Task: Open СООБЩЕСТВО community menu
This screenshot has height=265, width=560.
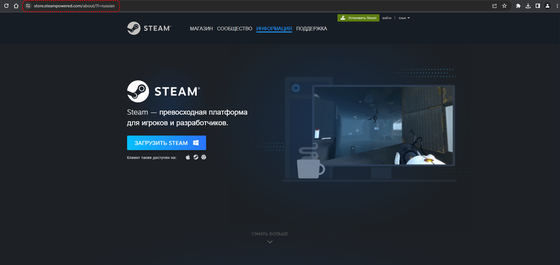Action: pos(234,29)
